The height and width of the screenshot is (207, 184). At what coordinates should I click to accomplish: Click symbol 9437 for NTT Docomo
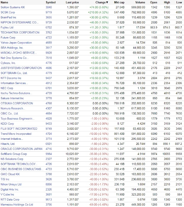pyautogui.click(x=49, y=78)
